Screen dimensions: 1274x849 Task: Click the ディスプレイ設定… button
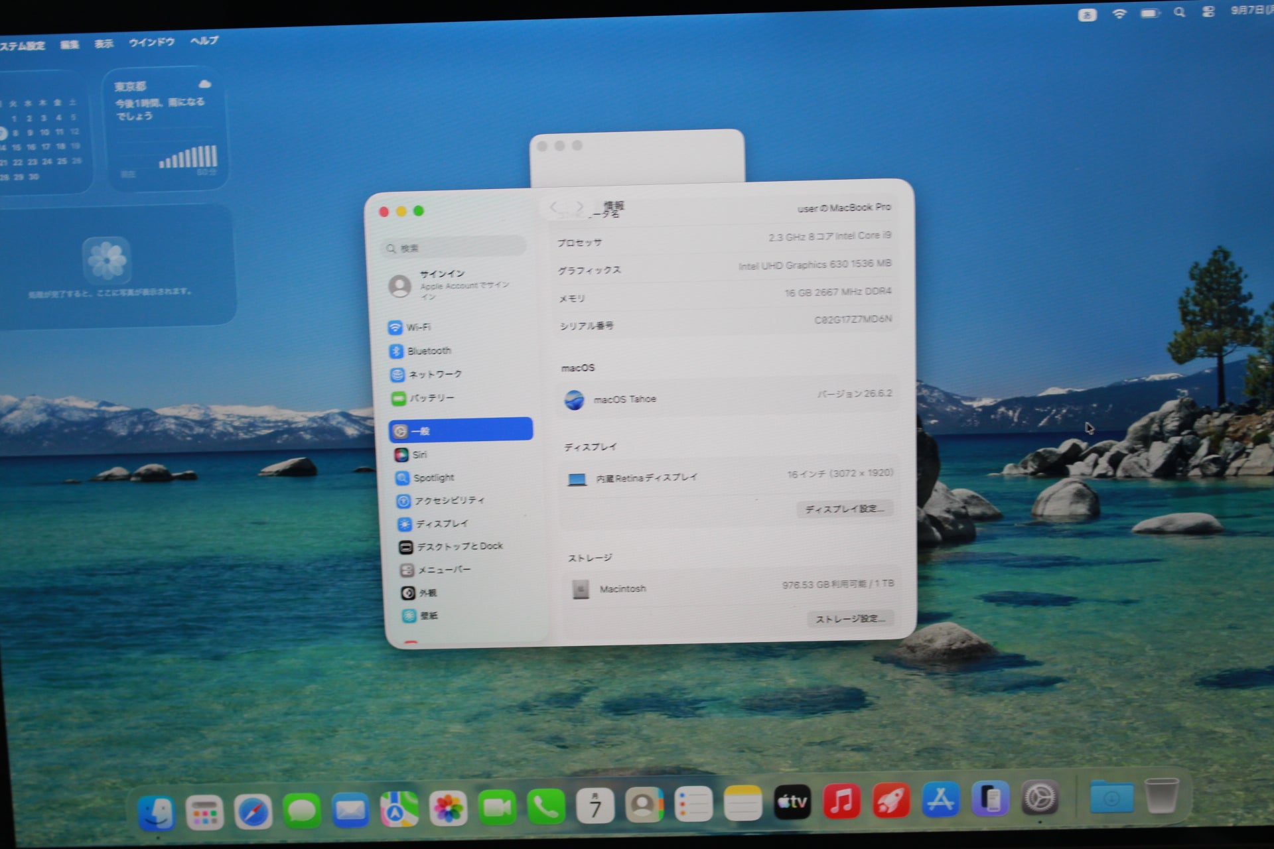[x=845, y=509]
